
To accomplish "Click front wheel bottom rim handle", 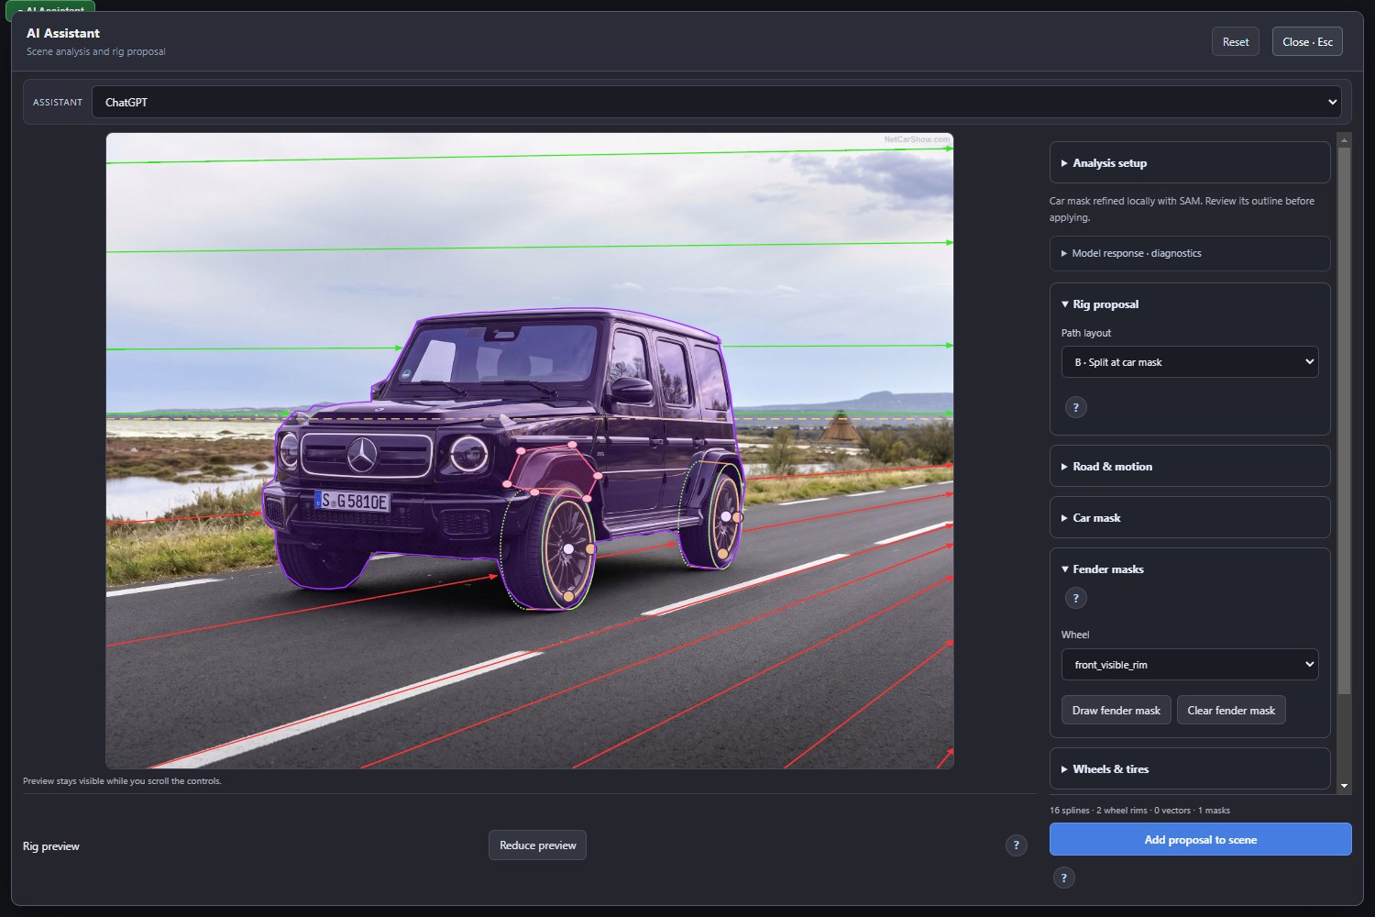I will point(568,597).
